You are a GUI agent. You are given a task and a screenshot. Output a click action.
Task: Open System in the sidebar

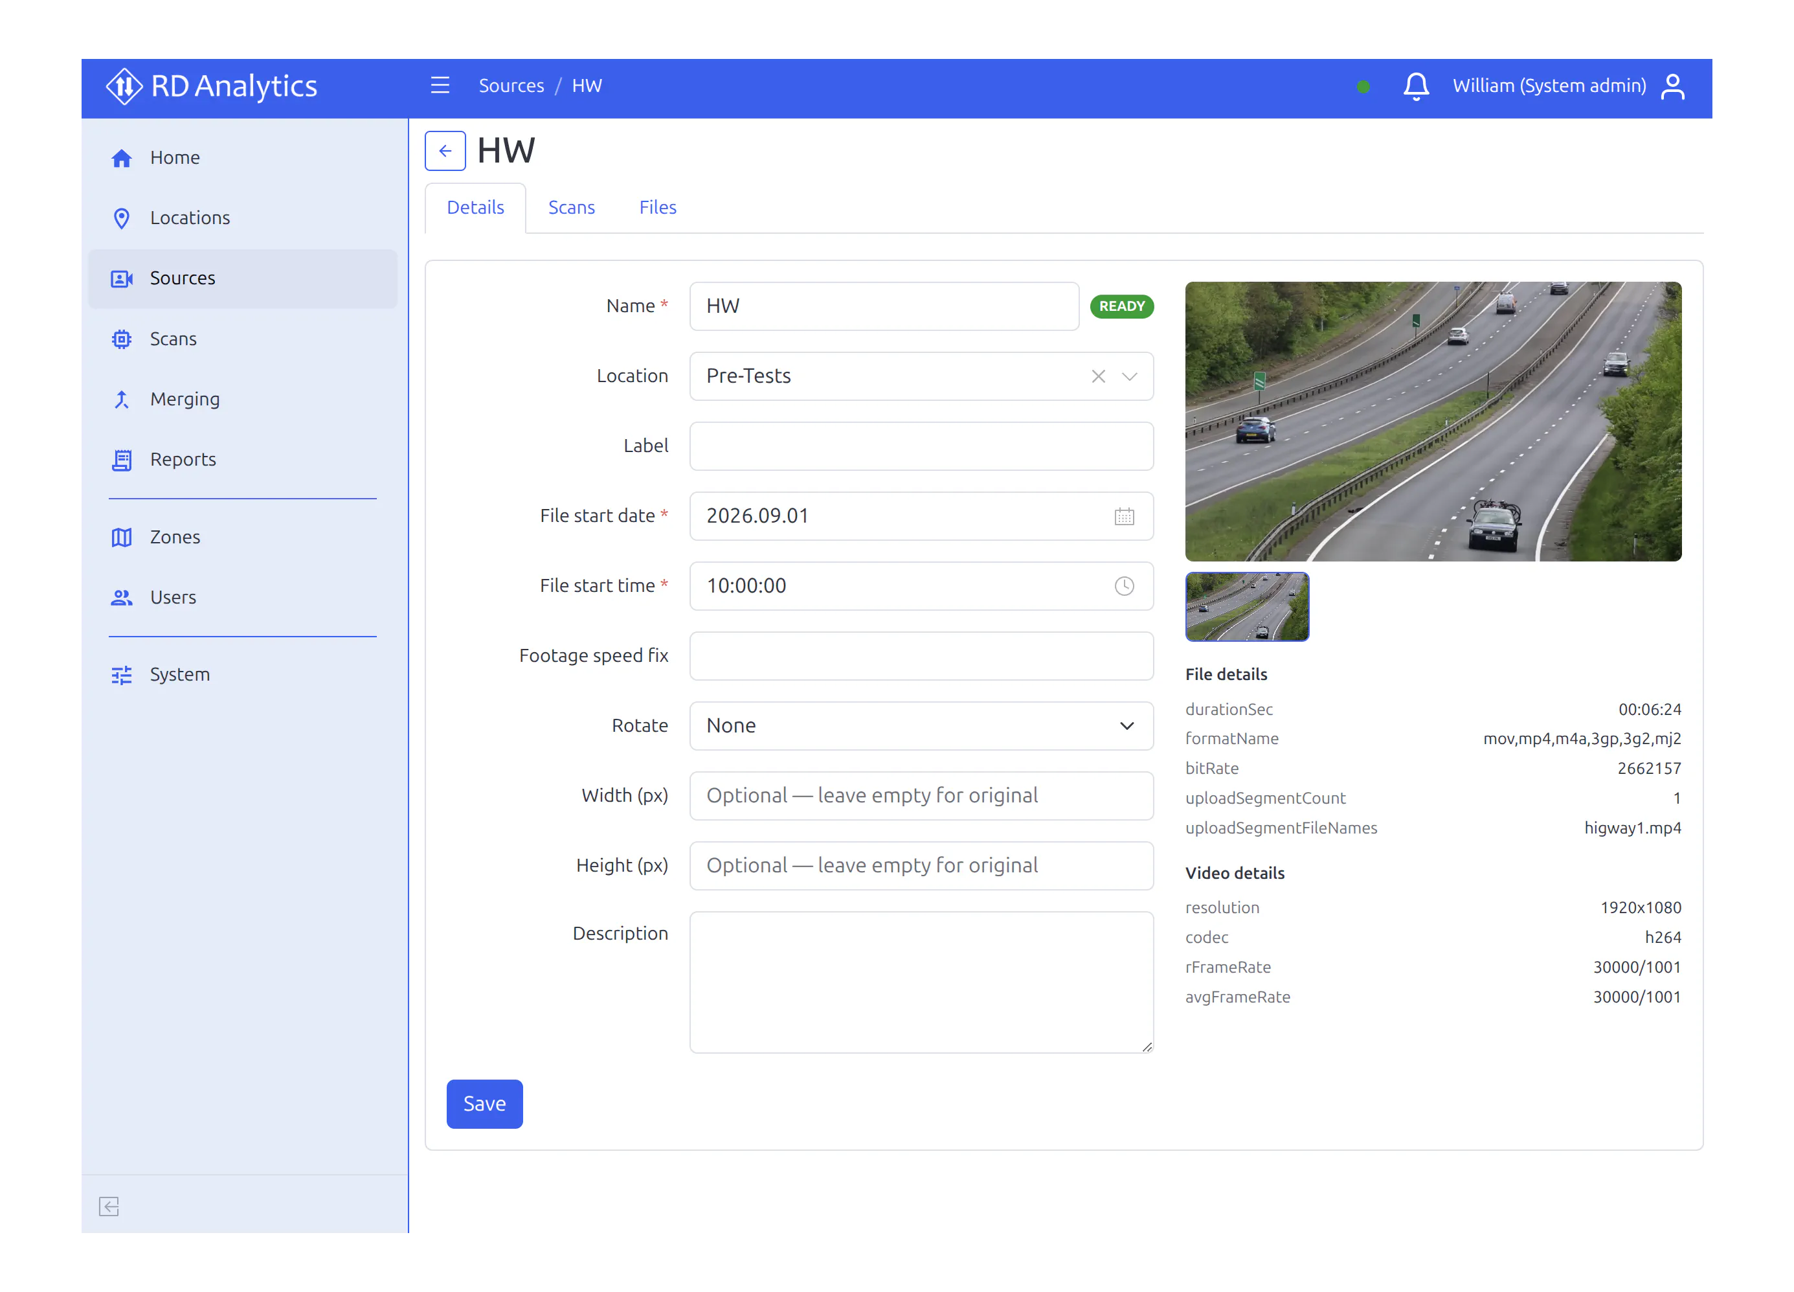coord(243,675)
